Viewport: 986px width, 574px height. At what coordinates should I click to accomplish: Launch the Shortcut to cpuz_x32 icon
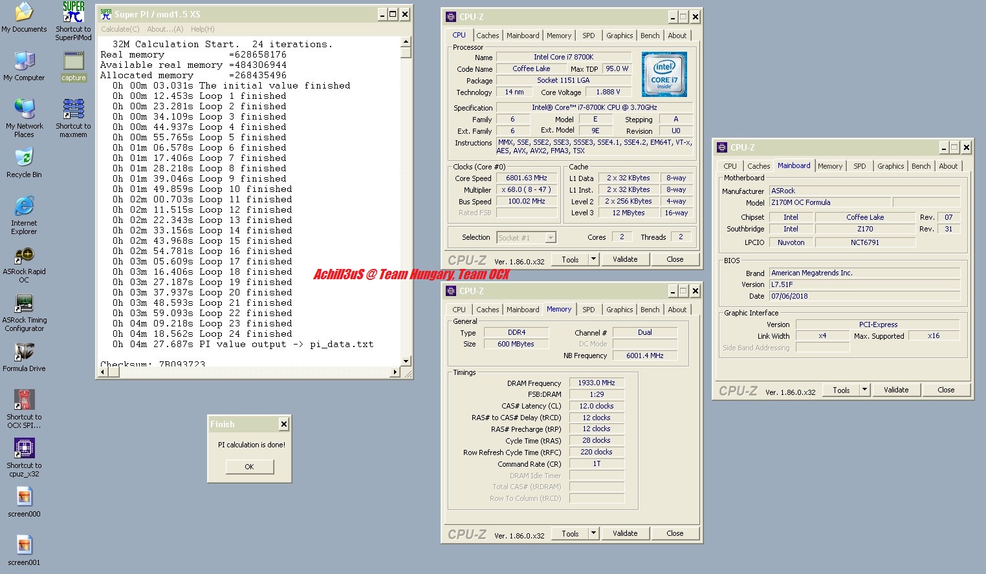(x=24, y=458)
